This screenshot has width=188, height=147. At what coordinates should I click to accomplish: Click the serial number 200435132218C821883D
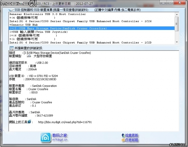click(x=41, y=79)
